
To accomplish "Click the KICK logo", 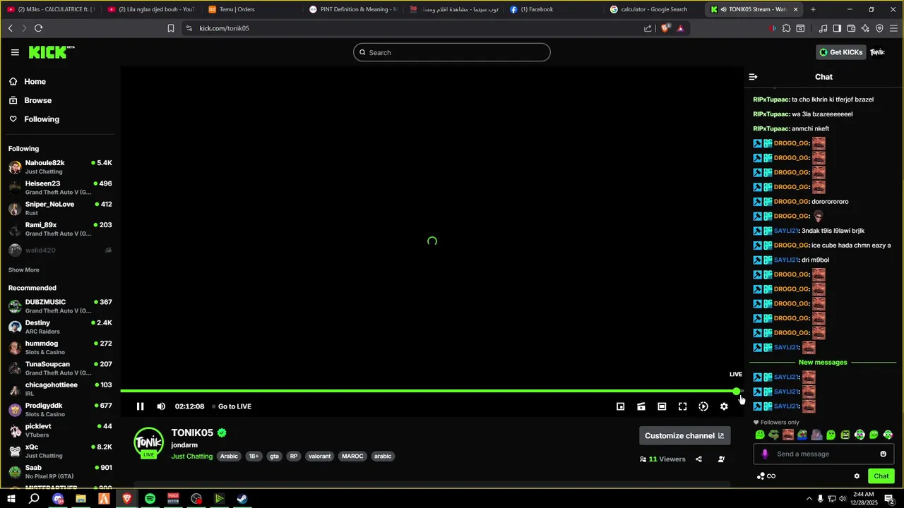I will tap(51, 52).
